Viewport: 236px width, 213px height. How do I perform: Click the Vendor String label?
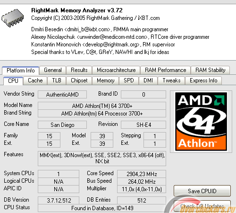(x=19, y=94)
